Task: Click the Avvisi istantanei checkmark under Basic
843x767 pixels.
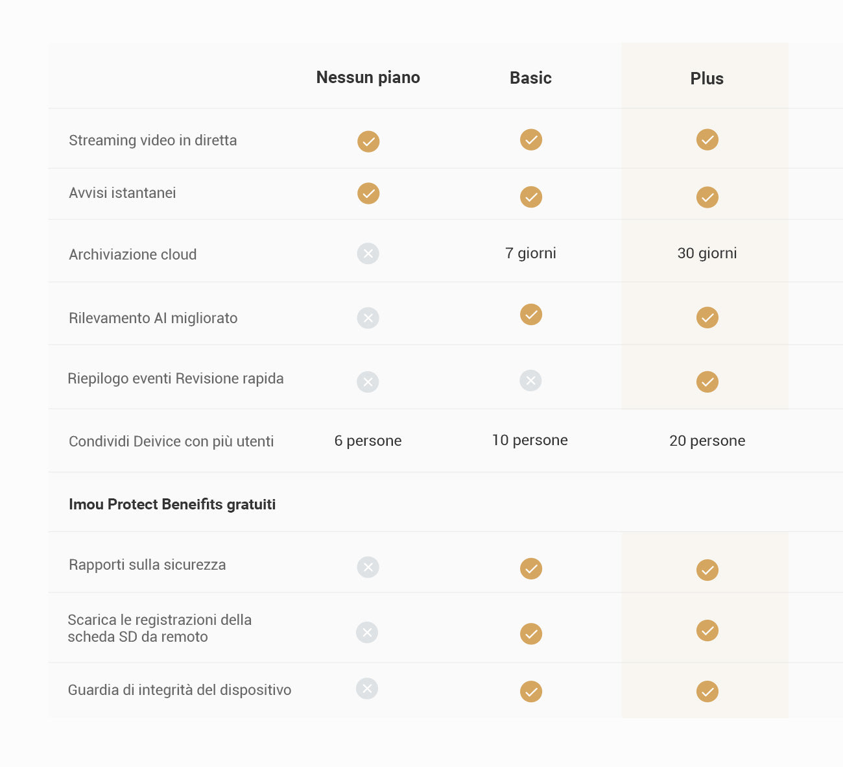Action: point(531,197)
